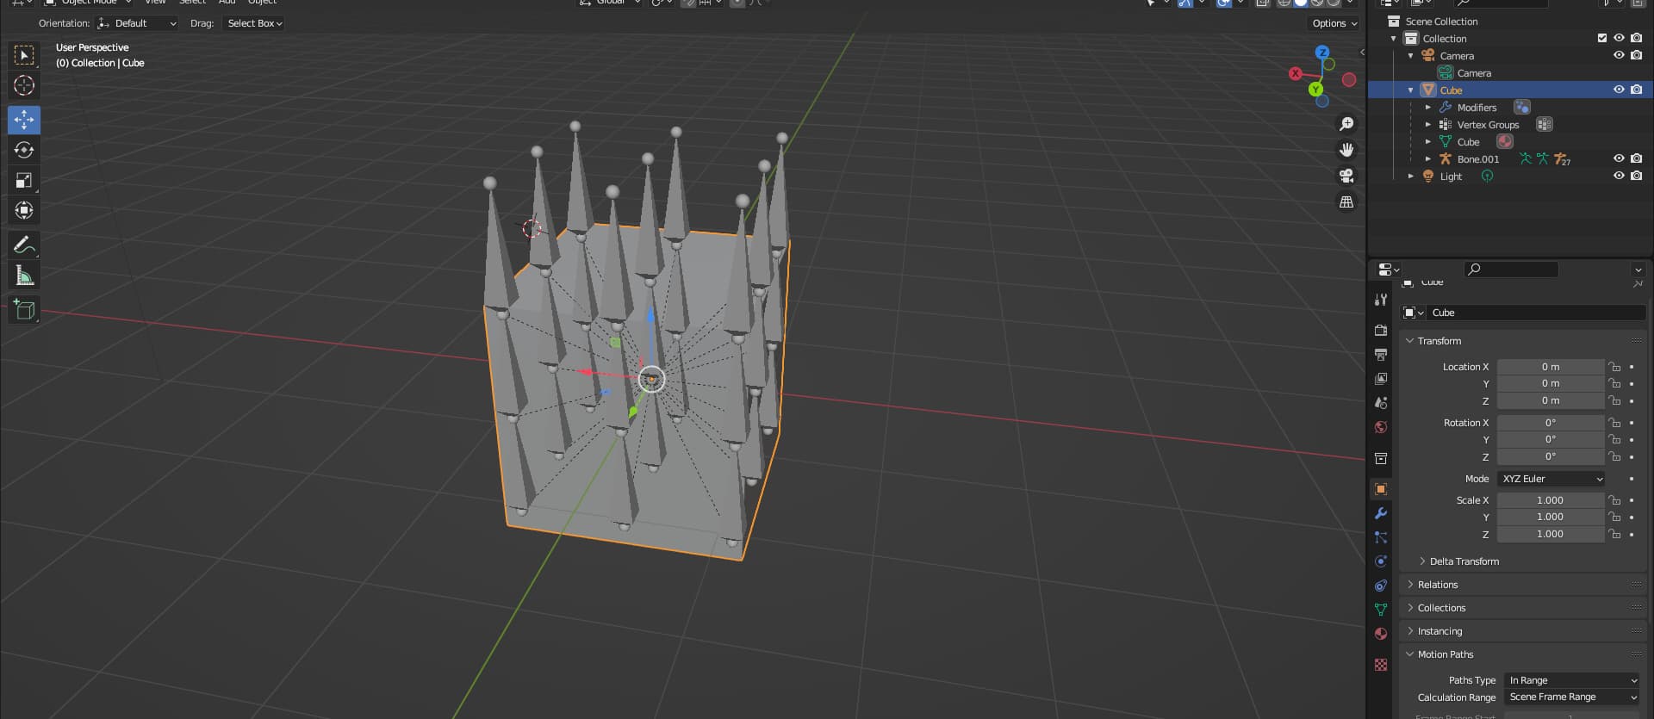1654x719 pixels.
Task: Click the Vertex Groups outliner row
Action: [1509, 125]
